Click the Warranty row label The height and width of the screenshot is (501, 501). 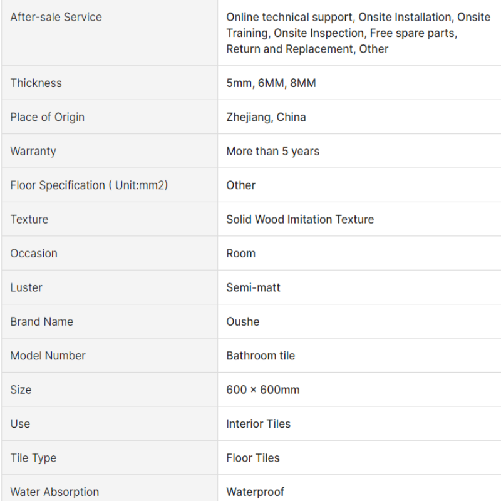pos(33,151)
